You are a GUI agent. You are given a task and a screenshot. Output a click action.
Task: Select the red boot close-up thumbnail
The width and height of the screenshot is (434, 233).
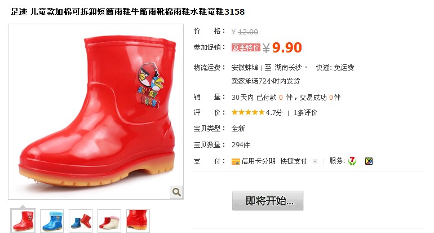[x=138, y=221]
